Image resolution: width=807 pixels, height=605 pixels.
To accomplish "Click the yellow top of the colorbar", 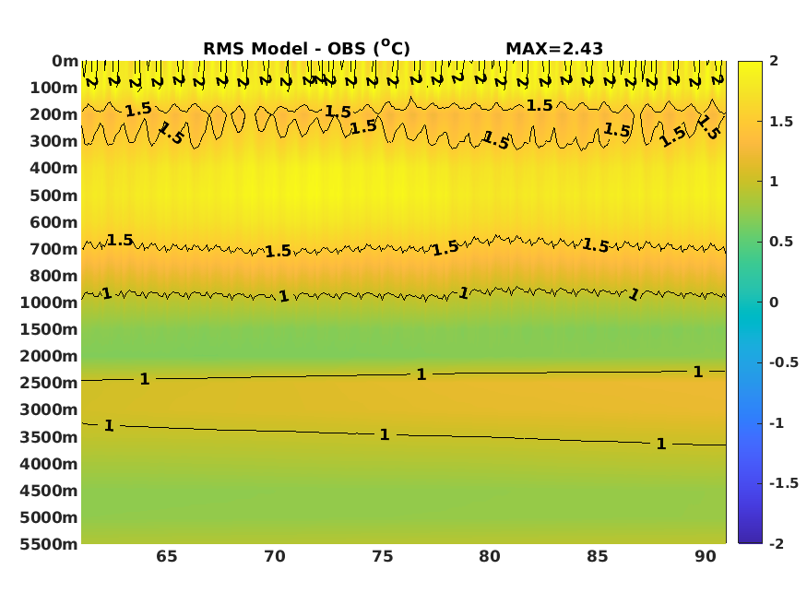I will pyautogui.click(x=750, y=67).
